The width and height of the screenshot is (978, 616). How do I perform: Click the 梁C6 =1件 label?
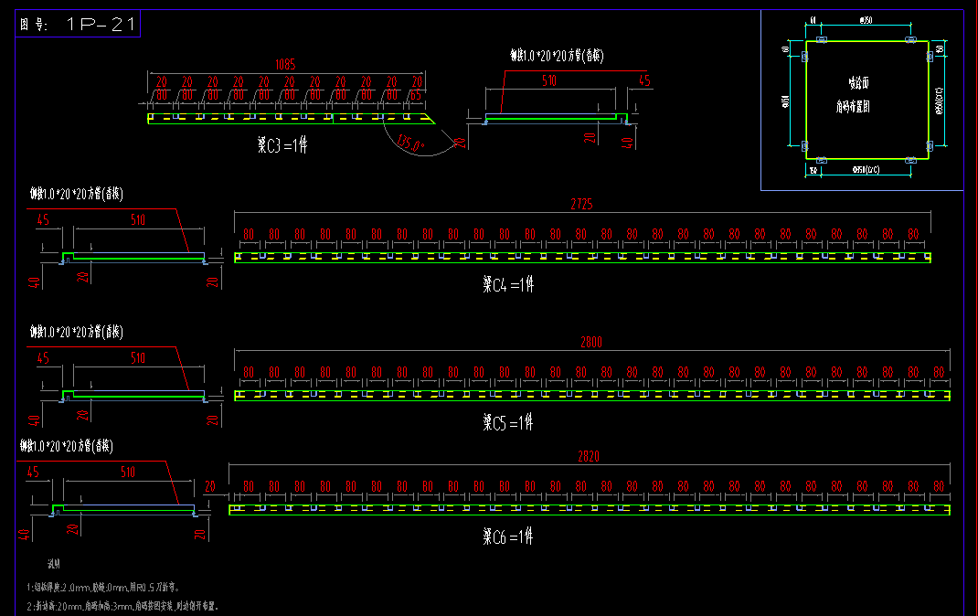click(x=508, y=536)
